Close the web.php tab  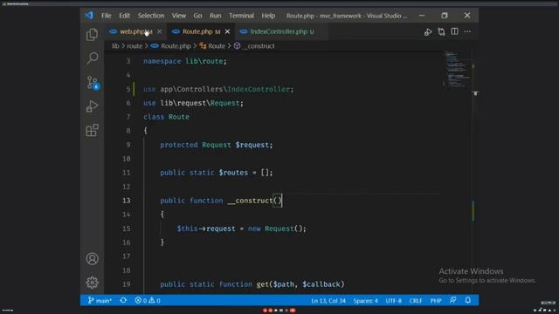pyautogui.click(x=159, y=31)
